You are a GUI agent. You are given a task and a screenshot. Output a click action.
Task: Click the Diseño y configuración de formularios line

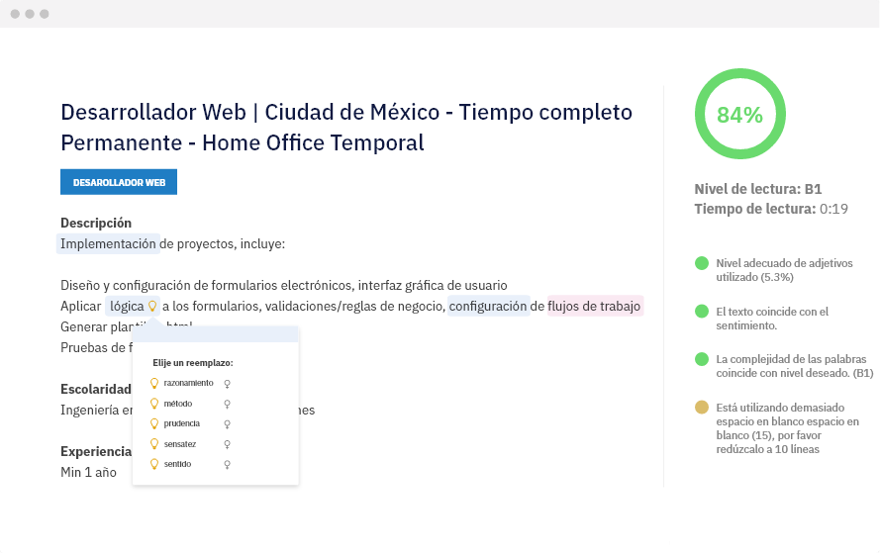[284, 286]
